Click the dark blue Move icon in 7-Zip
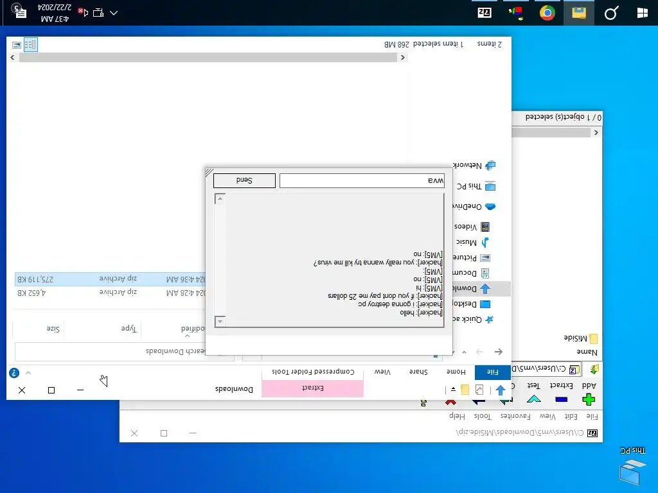The image size is (658, 493). (478, 402)
